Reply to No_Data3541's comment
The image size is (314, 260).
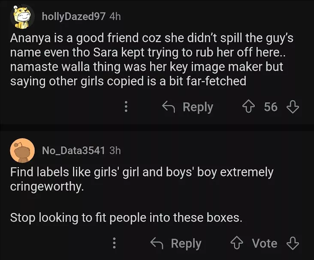186,243
